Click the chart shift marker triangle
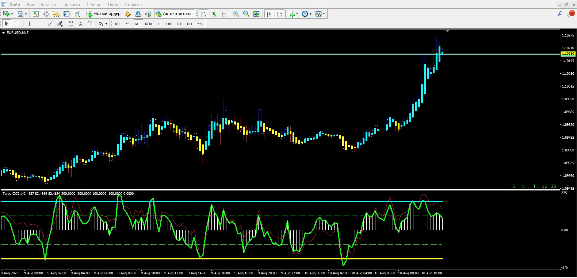577x278 pixels. pyautogui.click(x=447, y=31)
